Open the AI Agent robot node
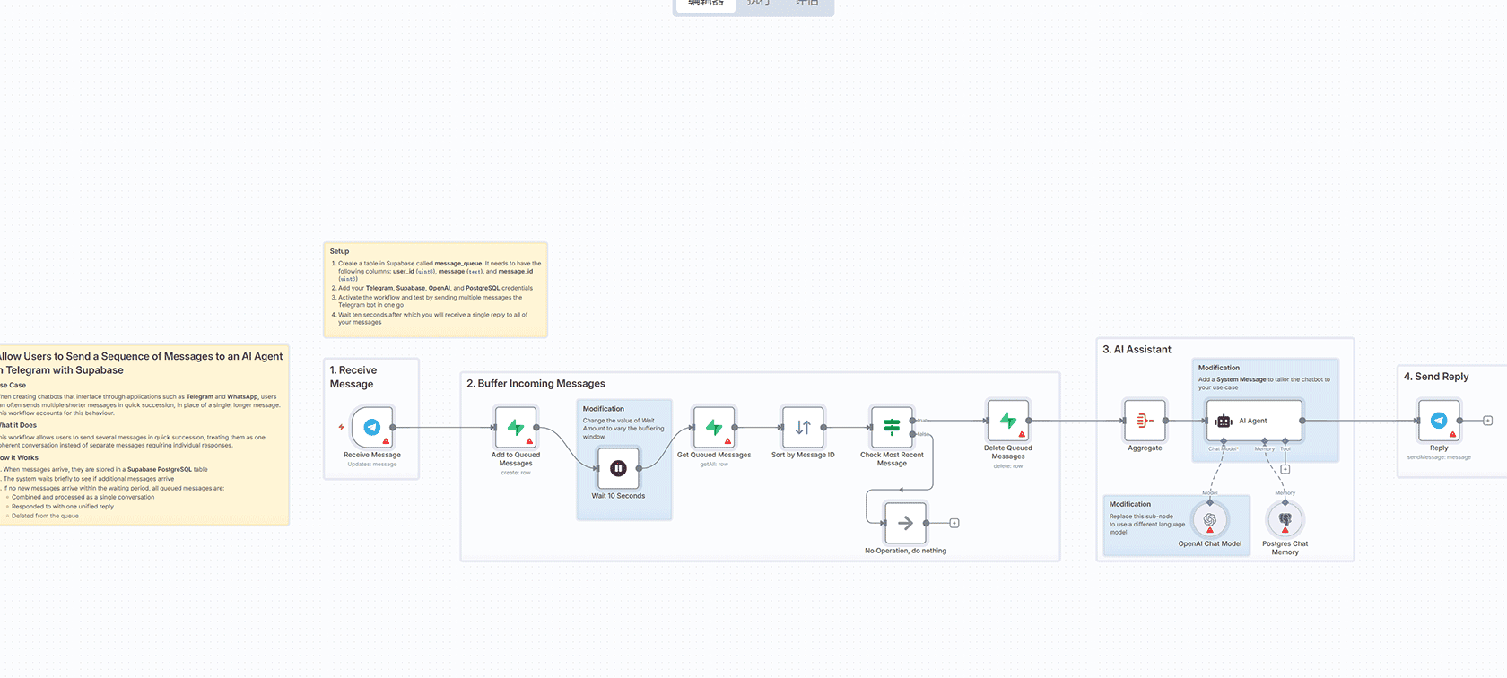This screenshot has width=1507, height=678. tap(1253, 420)
